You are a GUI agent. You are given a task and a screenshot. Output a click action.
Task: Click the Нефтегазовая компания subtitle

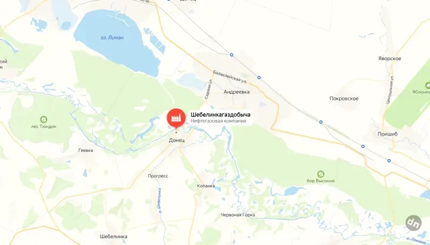pos(218,121)
